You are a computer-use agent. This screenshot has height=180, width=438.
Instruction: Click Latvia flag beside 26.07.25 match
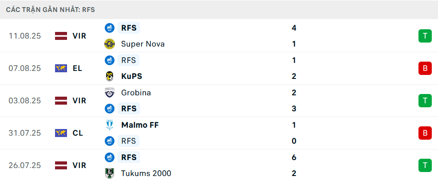[61, 165]
